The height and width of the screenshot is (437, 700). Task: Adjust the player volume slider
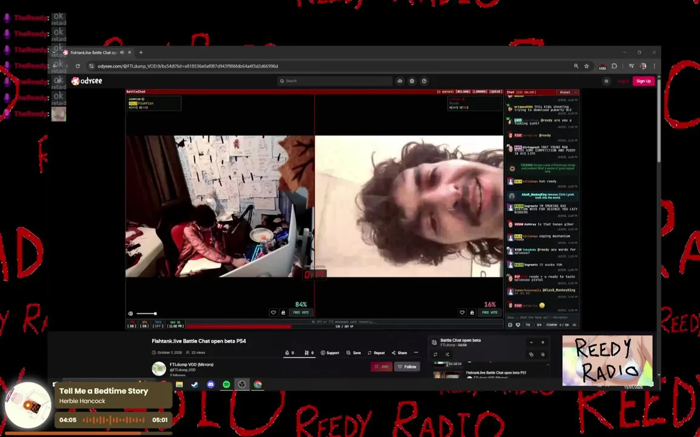146,314
